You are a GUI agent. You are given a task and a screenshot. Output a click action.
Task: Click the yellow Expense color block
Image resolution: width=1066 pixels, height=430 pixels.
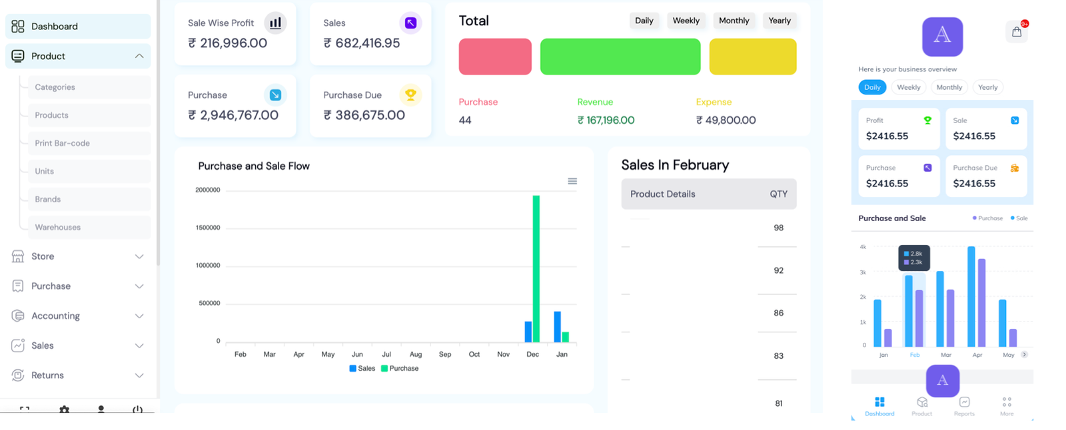coord(753,57)
